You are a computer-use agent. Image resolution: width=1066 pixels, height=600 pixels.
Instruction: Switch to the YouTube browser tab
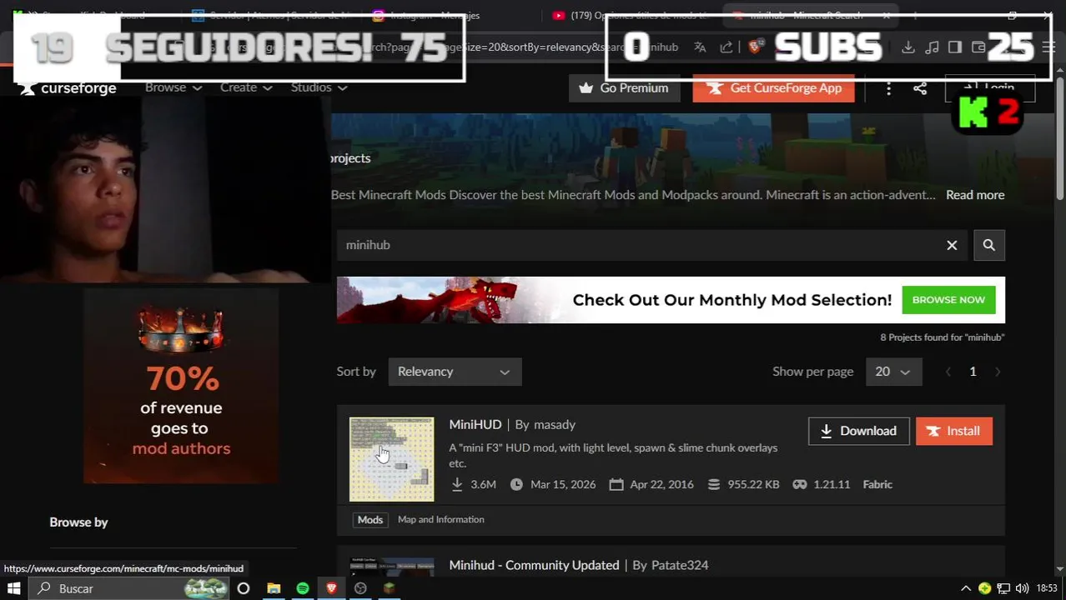click(x=632, y=15)
